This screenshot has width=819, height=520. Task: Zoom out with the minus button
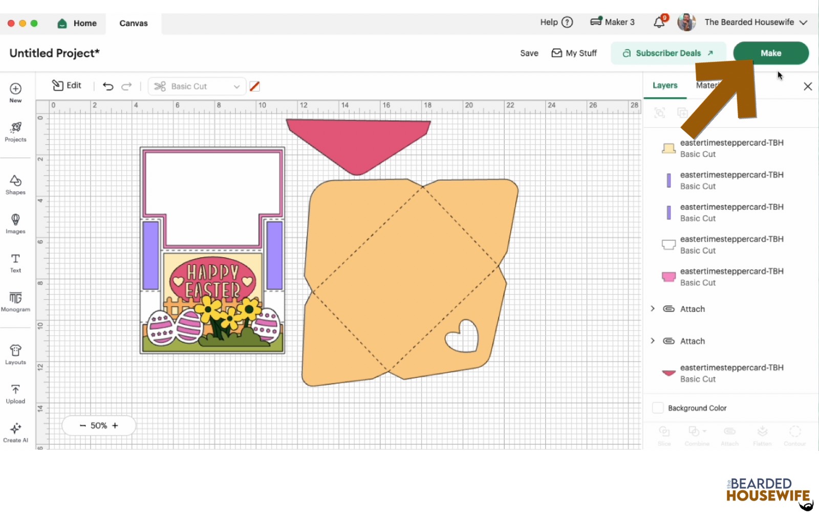[82, 425]
